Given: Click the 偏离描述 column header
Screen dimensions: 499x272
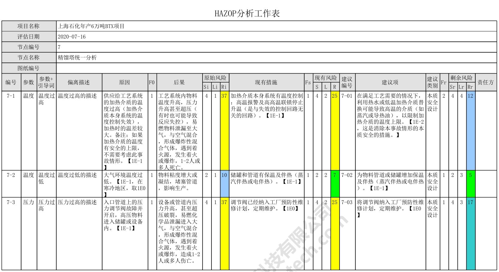Looking at the screenshot, I should (x=79, y=82).
